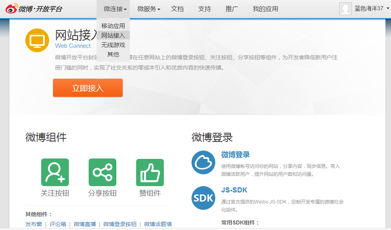
Task: Click the blue cloud 微博登录 icon
Action: click(203, 162)
